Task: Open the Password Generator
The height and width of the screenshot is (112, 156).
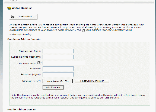Action: tap(92, 81)
